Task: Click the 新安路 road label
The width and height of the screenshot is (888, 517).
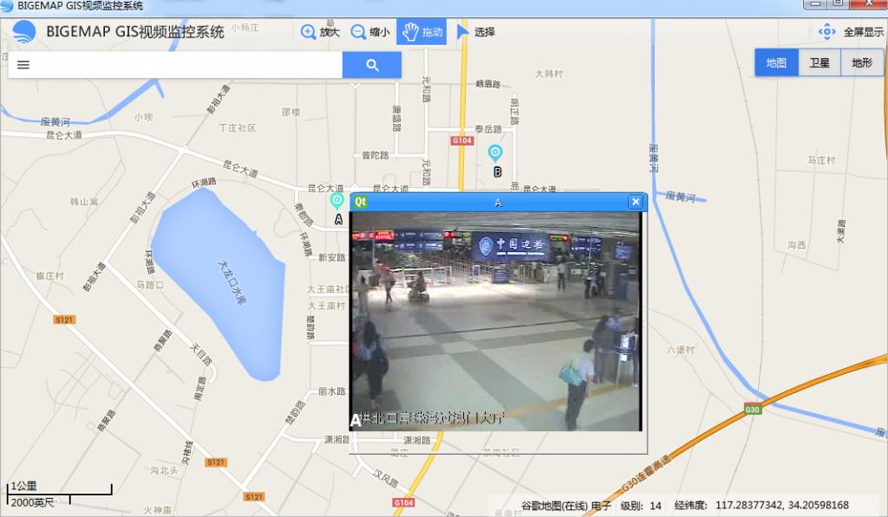Action: pyautogui.click(x=332, y=257)
